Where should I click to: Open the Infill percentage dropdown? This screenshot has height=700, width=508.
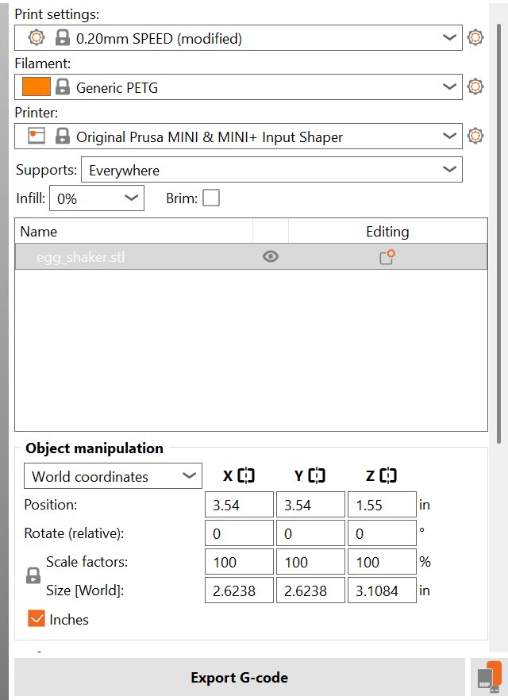point(96,198)
